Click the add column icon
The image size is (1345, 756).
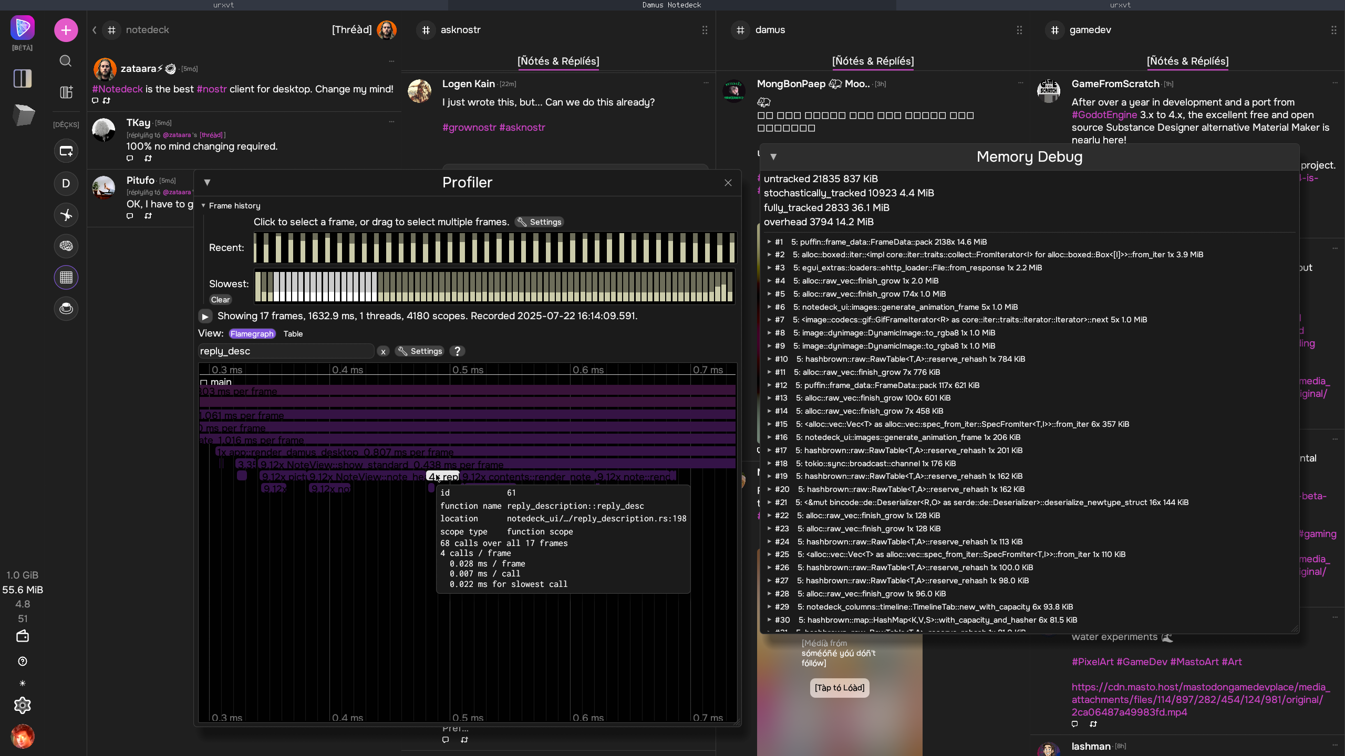pyautogui.click(x=66, y=92)
